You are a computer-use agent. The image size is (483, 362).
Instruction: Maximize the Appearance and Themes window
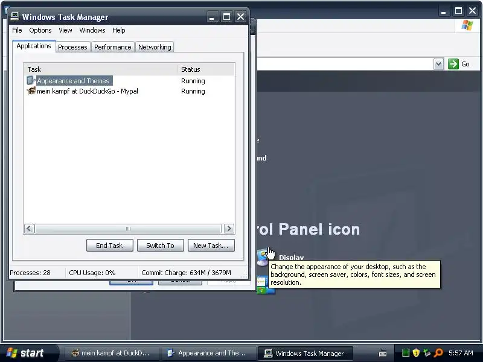pyautogui.click(x=458, y=11)
